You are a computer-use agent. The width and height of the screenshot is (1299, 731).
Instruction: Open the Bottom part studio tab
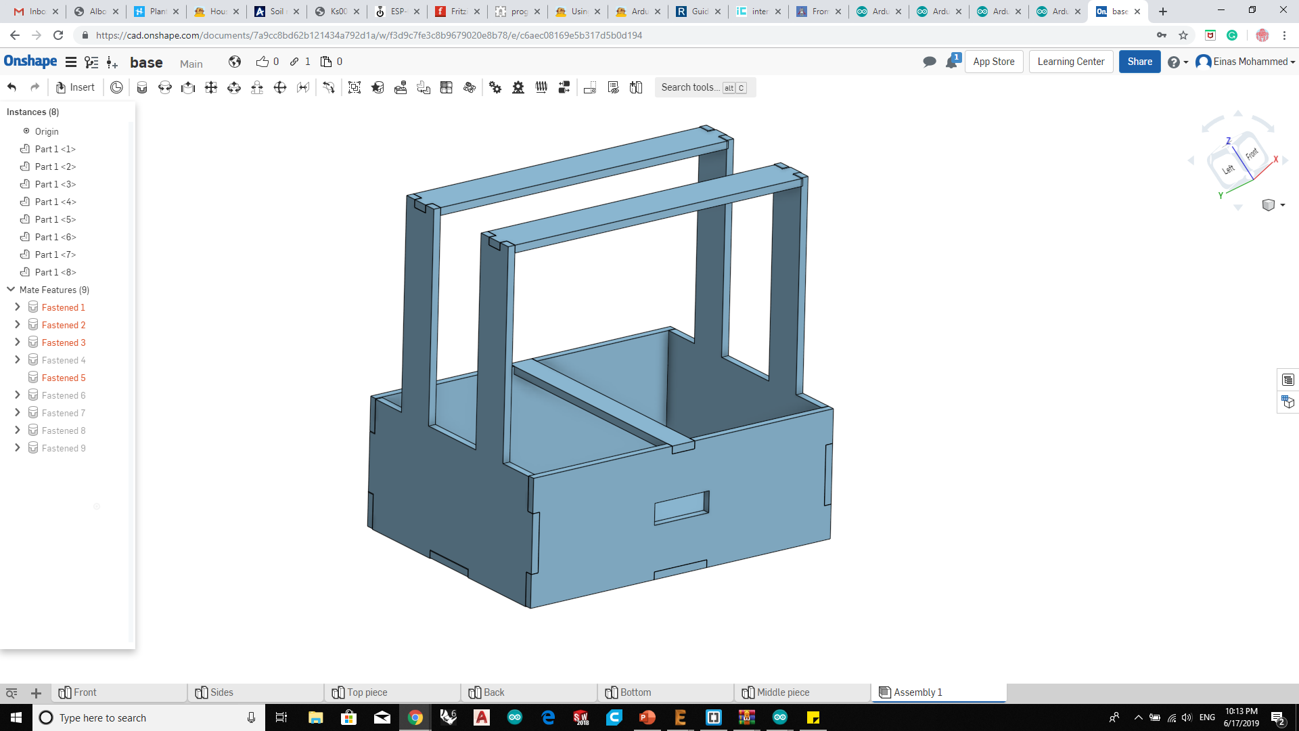[x=635, y=692]
